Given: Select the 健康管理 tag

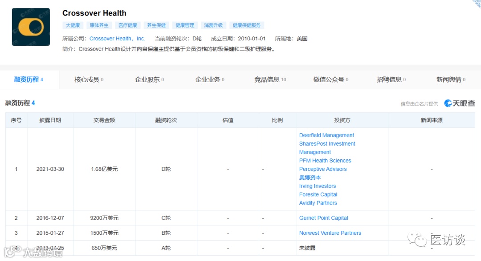Looking at the screenshot, I should tap(185, 25).
